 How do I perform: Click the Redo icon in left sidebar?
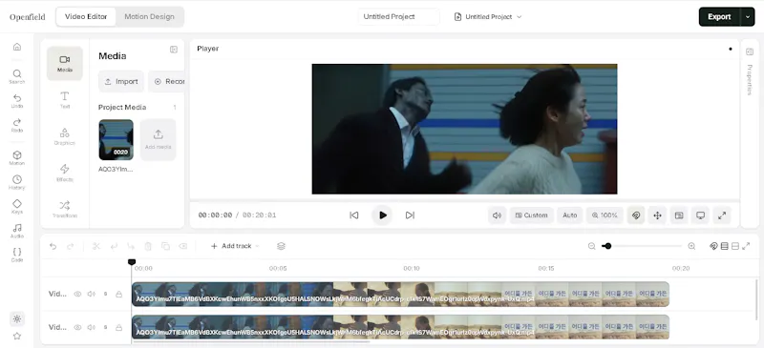tap(17, 125)
